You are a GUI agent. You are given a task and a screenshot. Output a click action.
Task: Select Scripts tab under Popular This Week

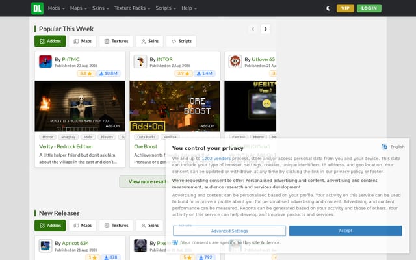pos(181,41)
